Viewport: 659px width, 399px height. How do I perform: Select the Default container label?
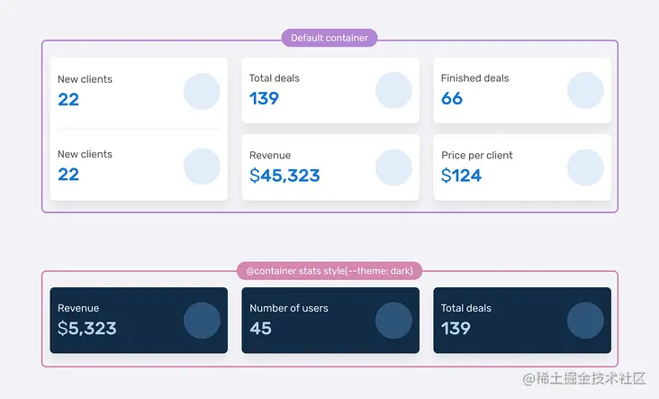point(329,38)
